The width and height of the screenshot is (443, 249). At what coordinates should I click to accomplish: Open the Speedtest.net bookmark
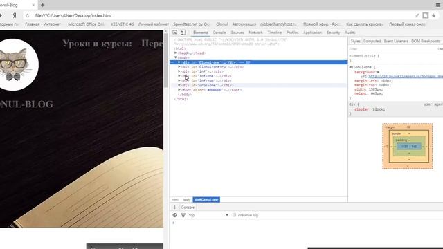(x=192, y=24)
